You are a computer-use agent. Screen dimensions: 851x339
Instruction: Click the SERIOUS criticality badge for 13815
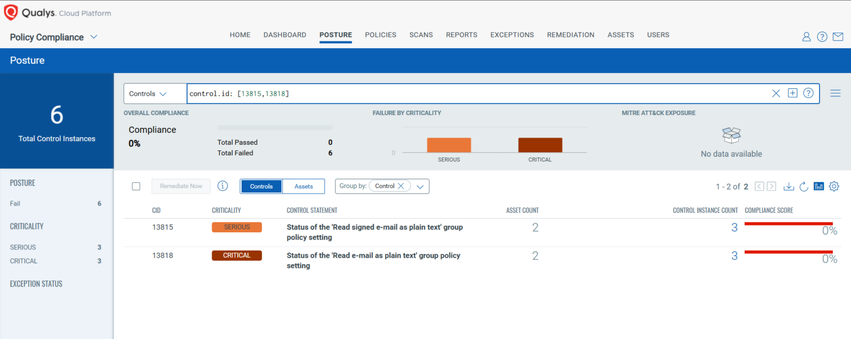(237, 227)
